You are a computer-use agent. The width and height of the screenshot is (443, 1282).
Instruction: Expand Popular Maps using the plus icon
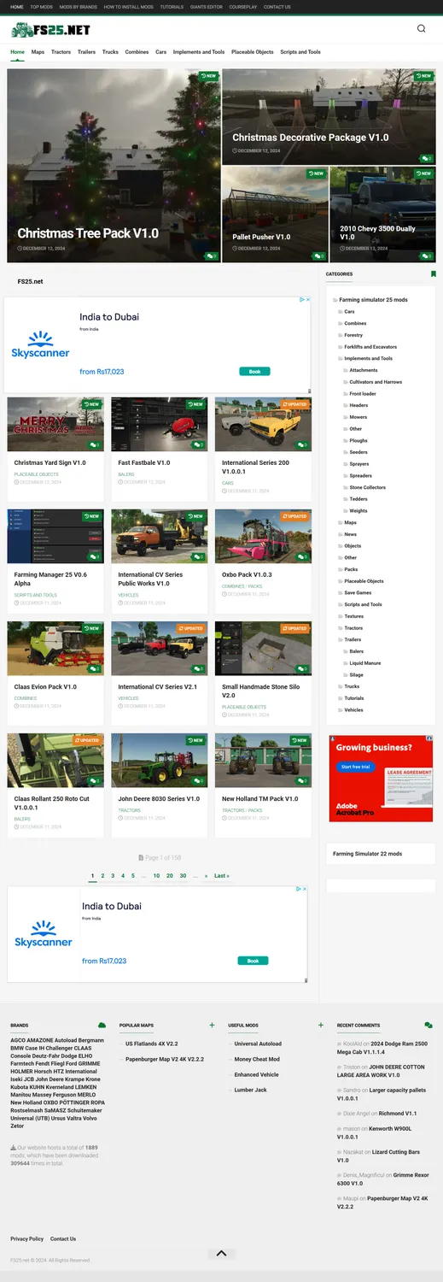click(x=212, y=1025)
